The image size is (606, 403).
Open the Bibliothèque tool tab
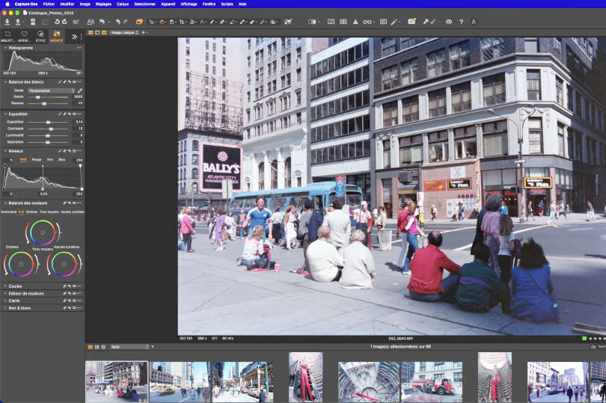[7, 37]
